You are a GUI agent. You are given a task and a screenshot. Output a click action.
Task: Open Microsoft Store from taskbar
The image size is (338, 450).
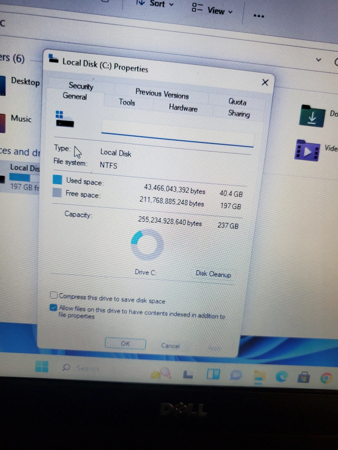[304, 377]
